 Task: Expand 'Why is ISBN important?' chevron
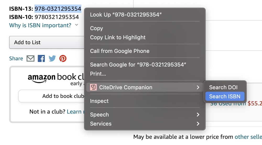(x=77, y=25)
